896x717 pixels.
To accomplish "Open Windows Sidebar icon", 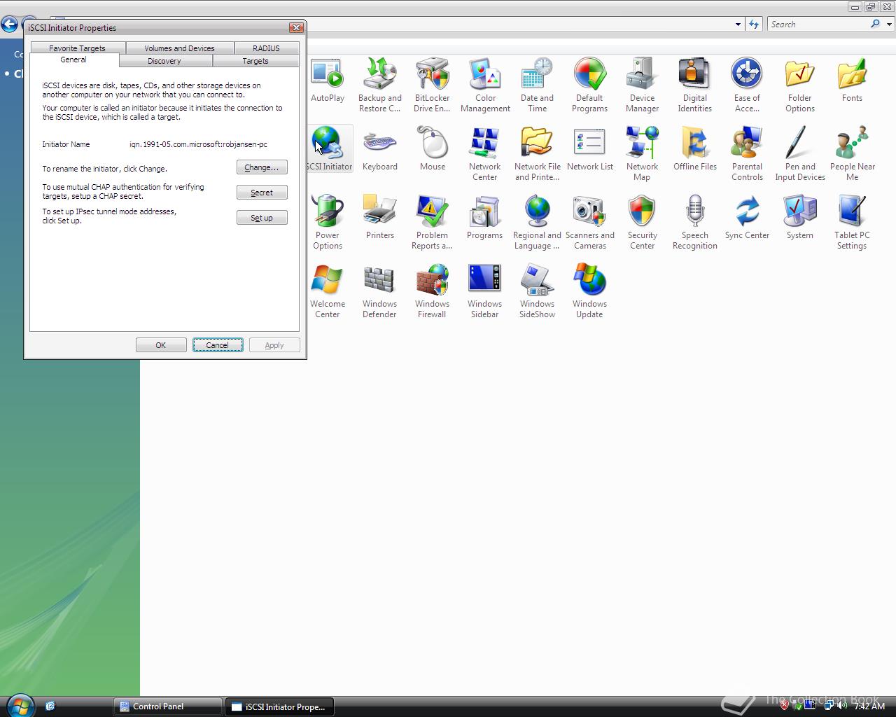I will point(485,291).
